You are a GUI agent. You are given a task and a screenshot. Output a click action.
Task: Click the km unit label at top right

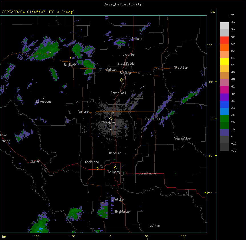tap(212, 12)
